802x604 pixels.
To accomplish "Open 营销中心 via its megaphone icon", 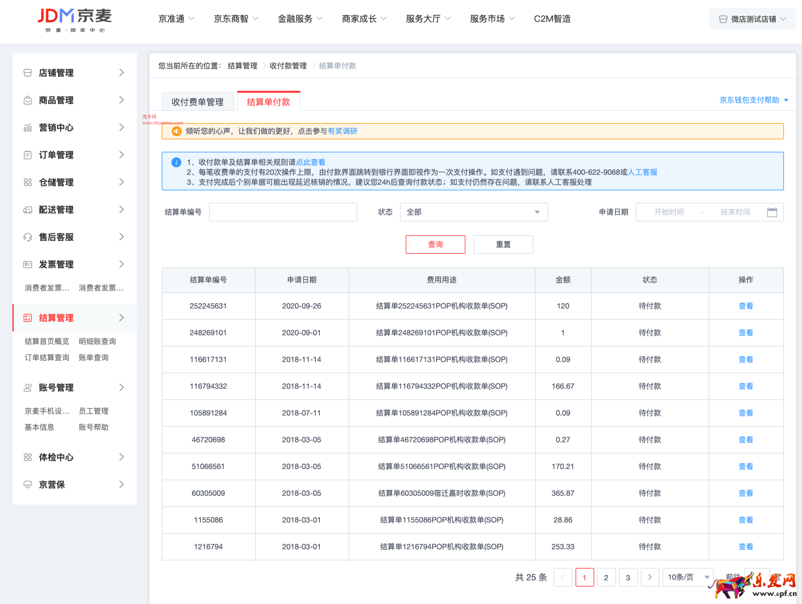I will click(x=28, y=127).
